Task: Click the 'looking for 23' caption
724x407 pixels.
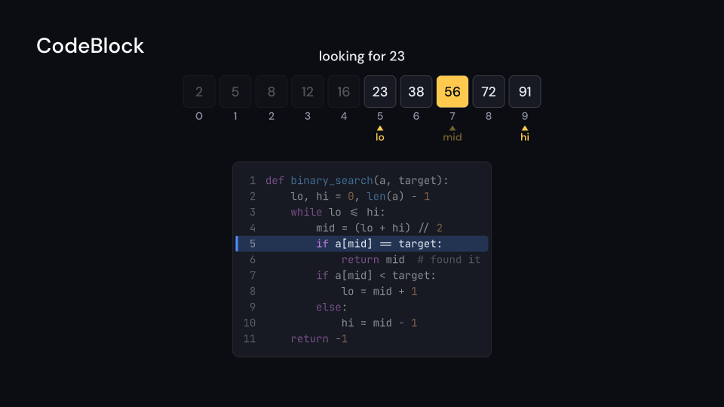Action: pos(361,57)
